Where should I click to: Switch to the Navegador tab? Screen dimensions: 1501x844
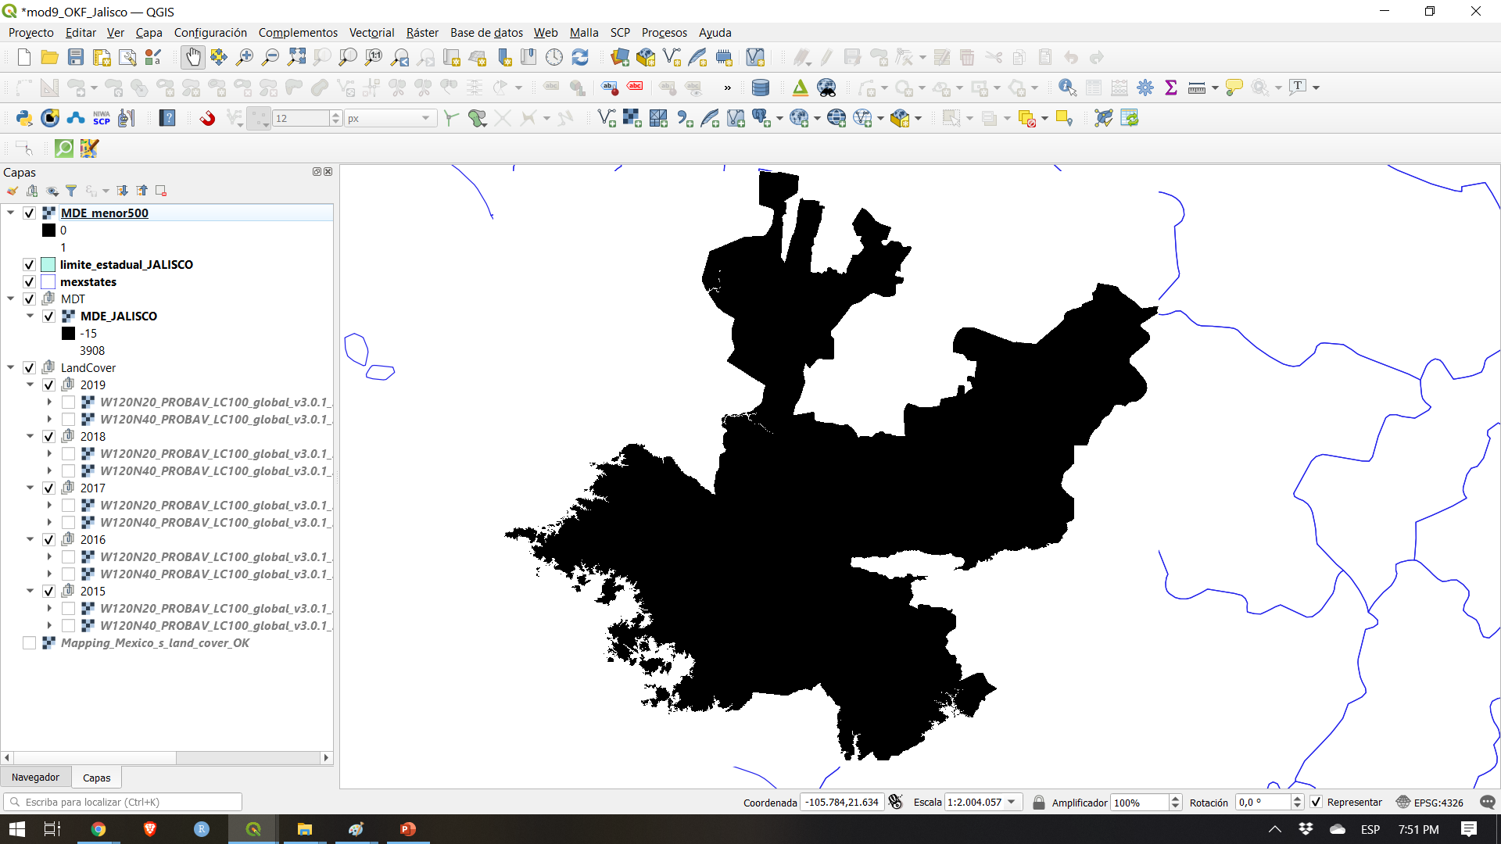click(x=35, y=778)
